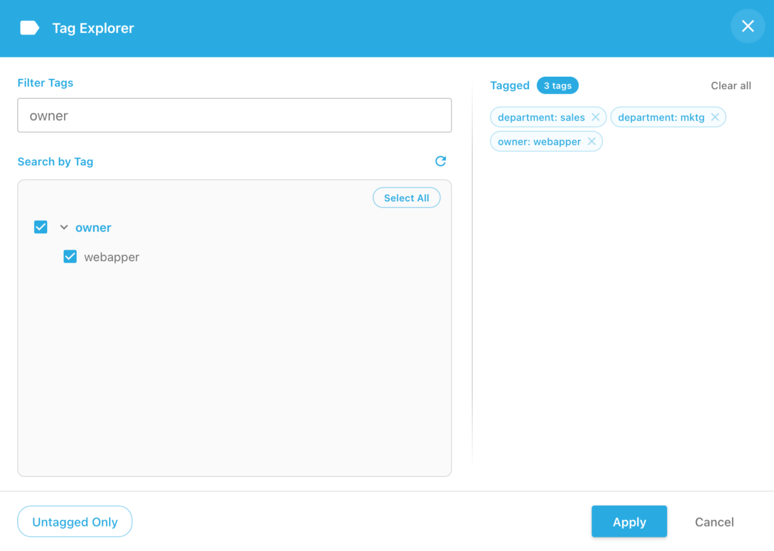Click the tag icon in the header

click(x=29, y=27)
